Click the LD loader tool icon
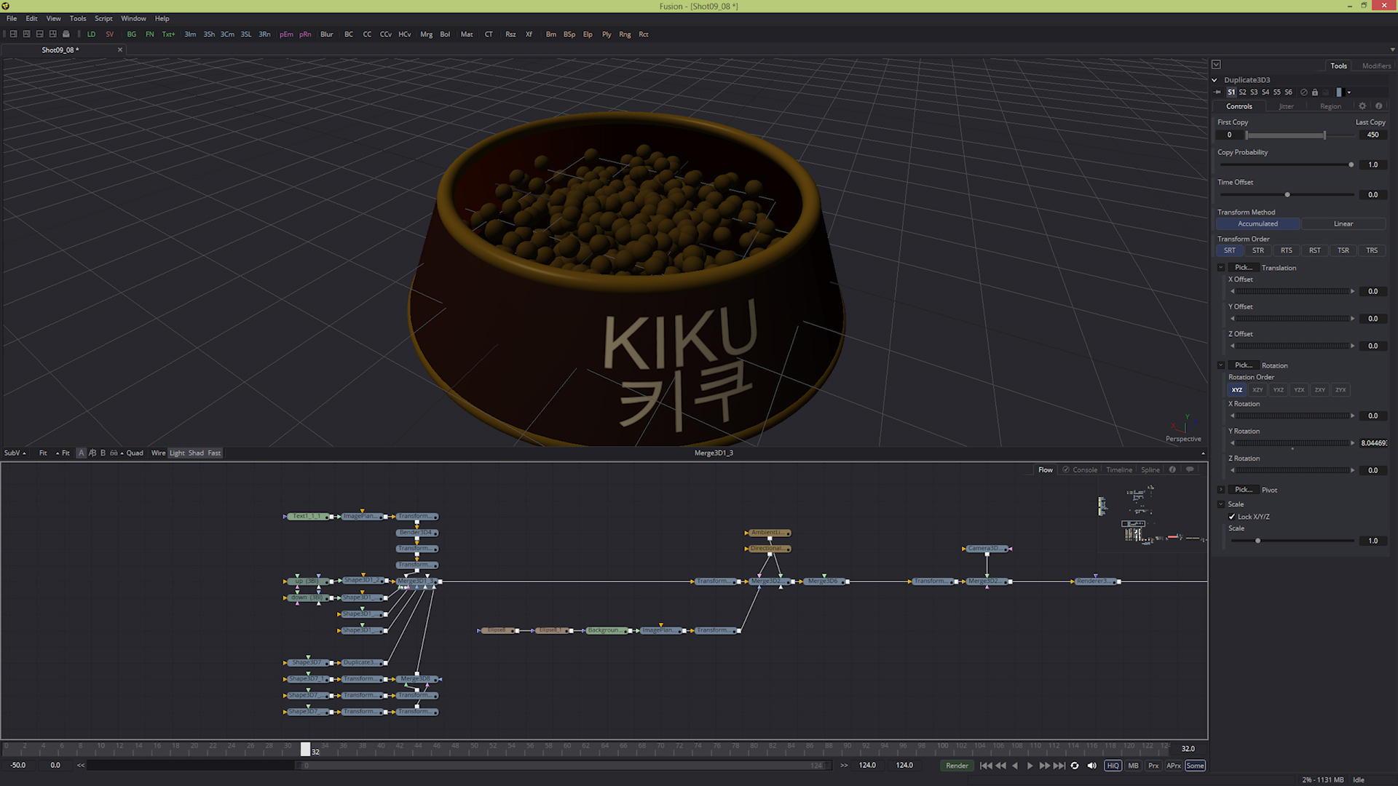 [91, 34]
